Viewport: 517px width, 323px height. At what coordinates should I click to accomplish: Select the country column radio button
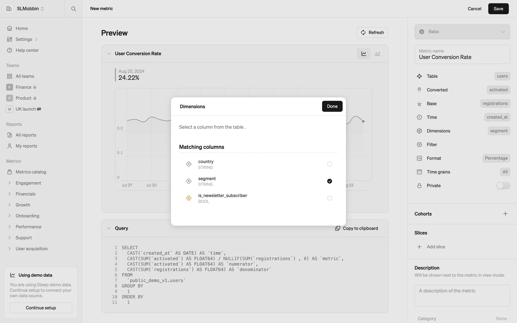(x=329, y=164)
